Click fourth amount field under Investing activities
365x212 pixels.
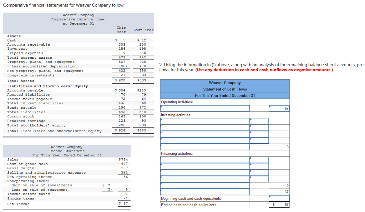point(259,141)
